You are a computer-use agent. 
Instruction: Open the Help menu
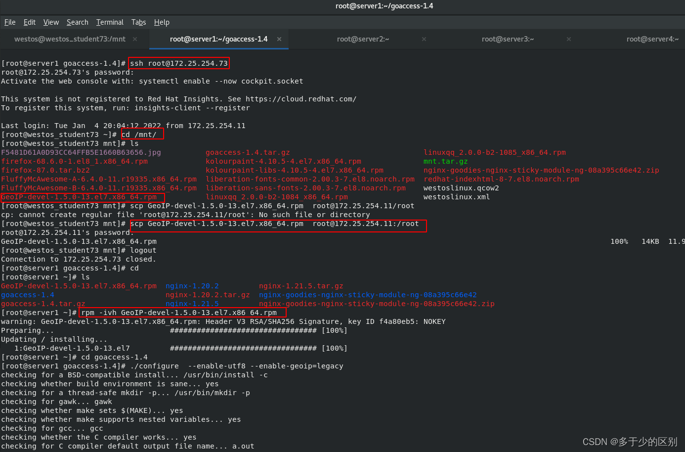[162, 22]
